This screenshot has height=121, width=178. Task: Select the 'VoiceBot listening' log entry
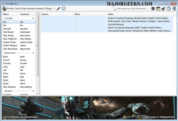(x=107, y=24)
